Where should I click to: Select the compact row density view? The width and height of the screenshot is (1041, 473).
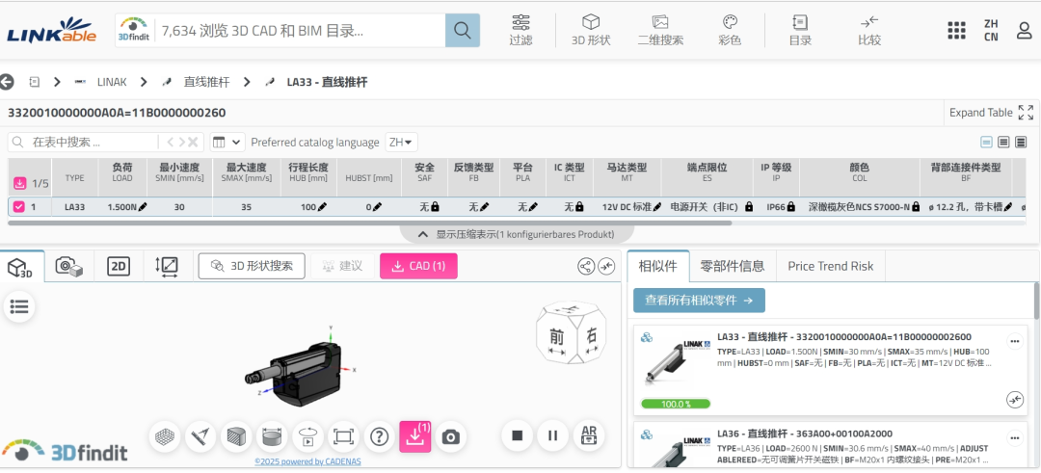click(987, 142)
